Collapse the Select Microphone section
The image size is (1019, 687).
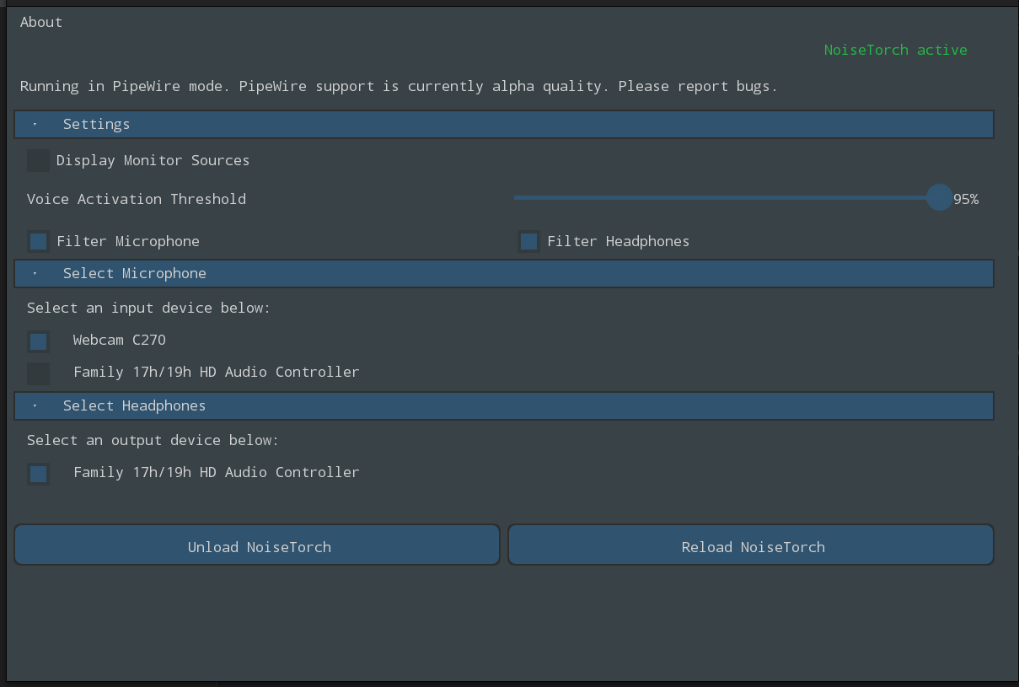tap(504, 274)
